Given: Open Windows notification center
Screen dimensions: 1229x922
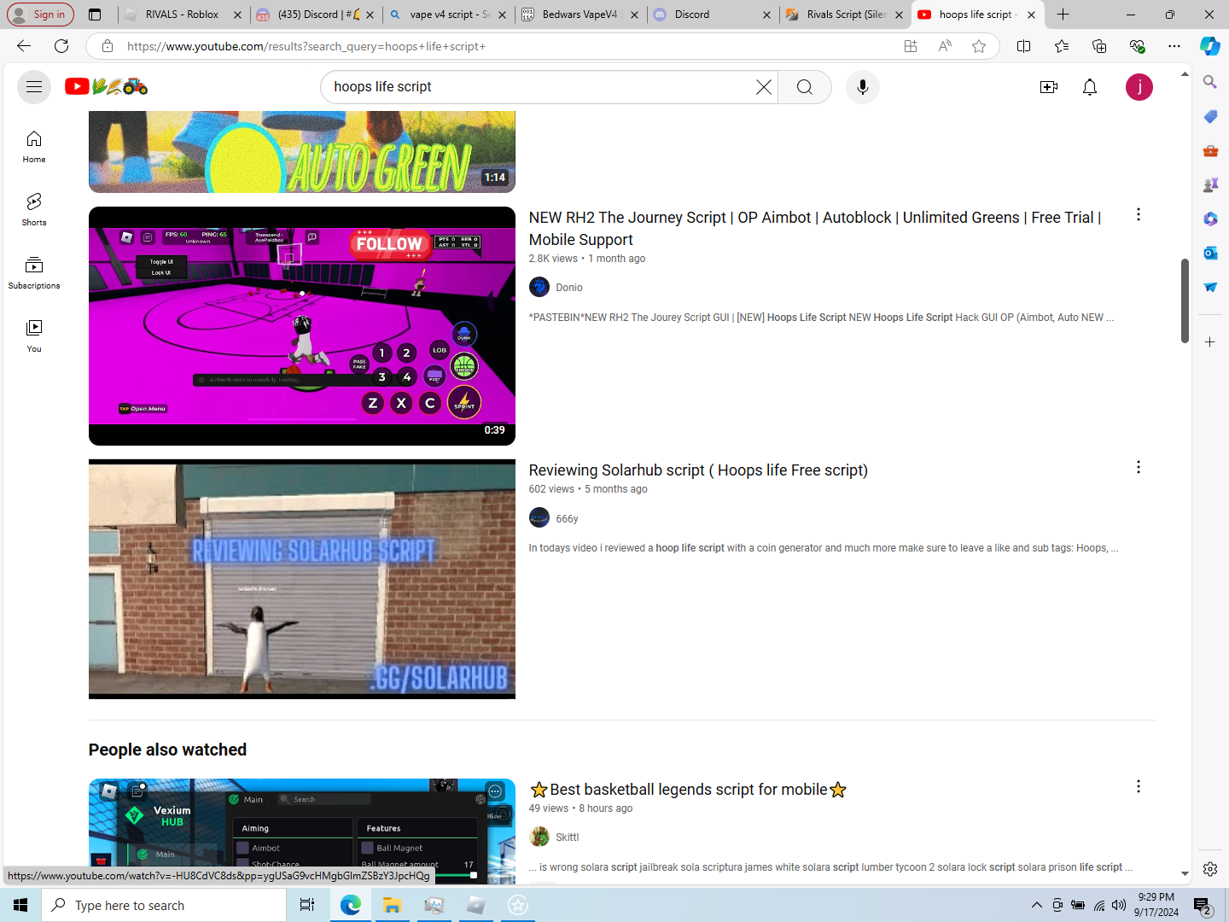Looking at the screenshot, I should tap(1203, 905).
